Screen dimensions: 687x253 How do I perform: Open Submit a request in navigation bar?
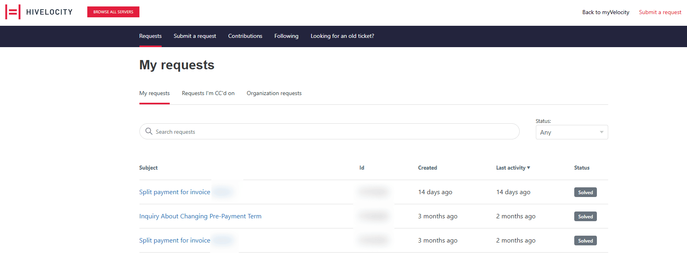pyautogui.click(x=195, y=36)
